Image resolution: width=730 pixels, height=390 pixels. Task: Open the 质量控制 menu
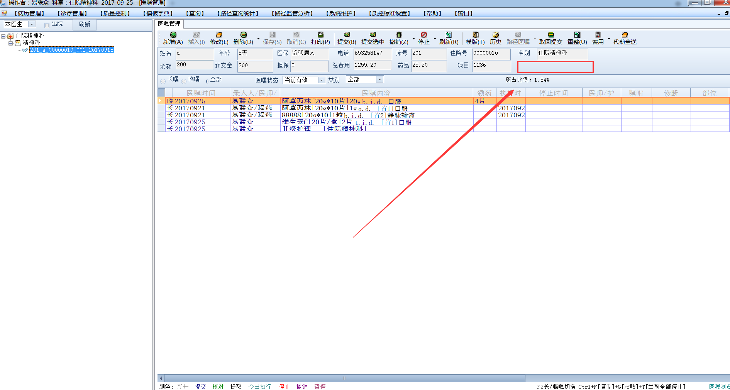pos(115,14)
